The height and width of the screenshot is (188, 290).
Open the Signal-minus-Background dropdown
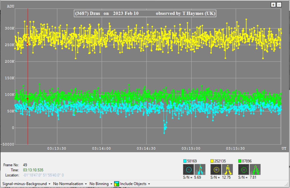pos(26,184)
